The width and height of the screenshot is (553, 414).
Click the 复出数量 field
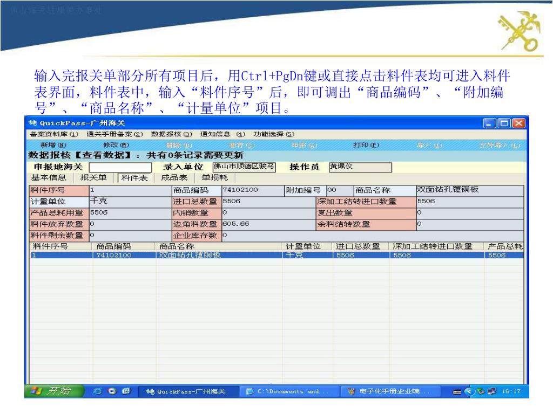(x=469, y=213)
